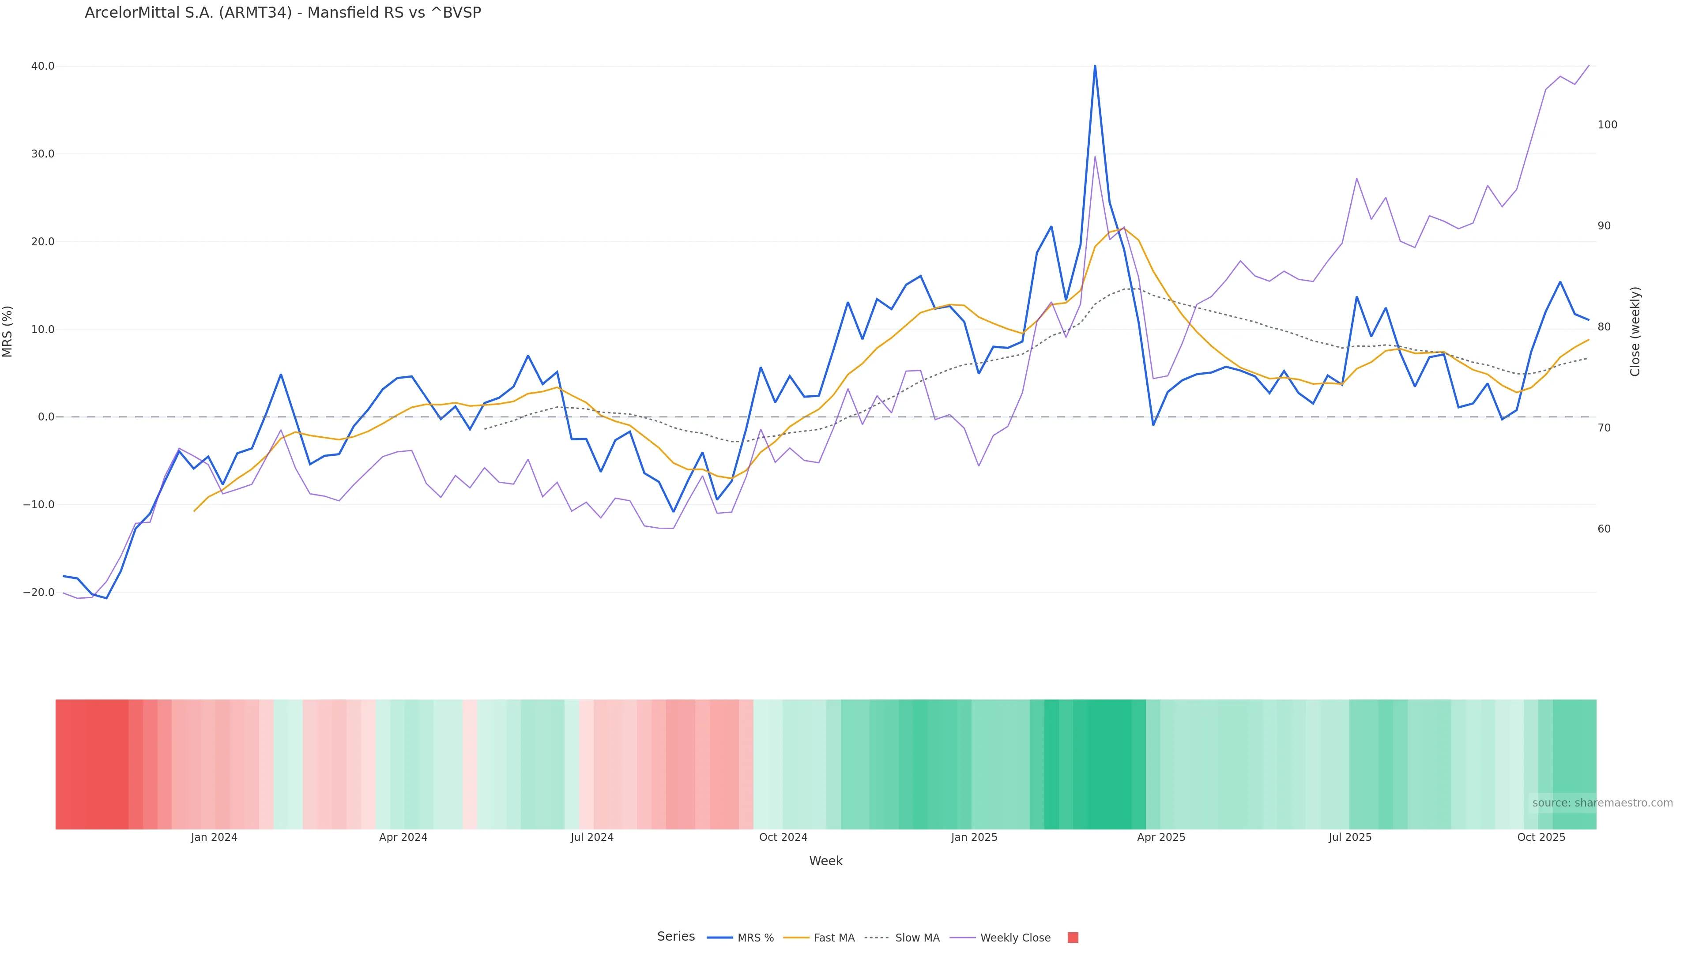Click the MRS (%) left axis title

point(8,331)
